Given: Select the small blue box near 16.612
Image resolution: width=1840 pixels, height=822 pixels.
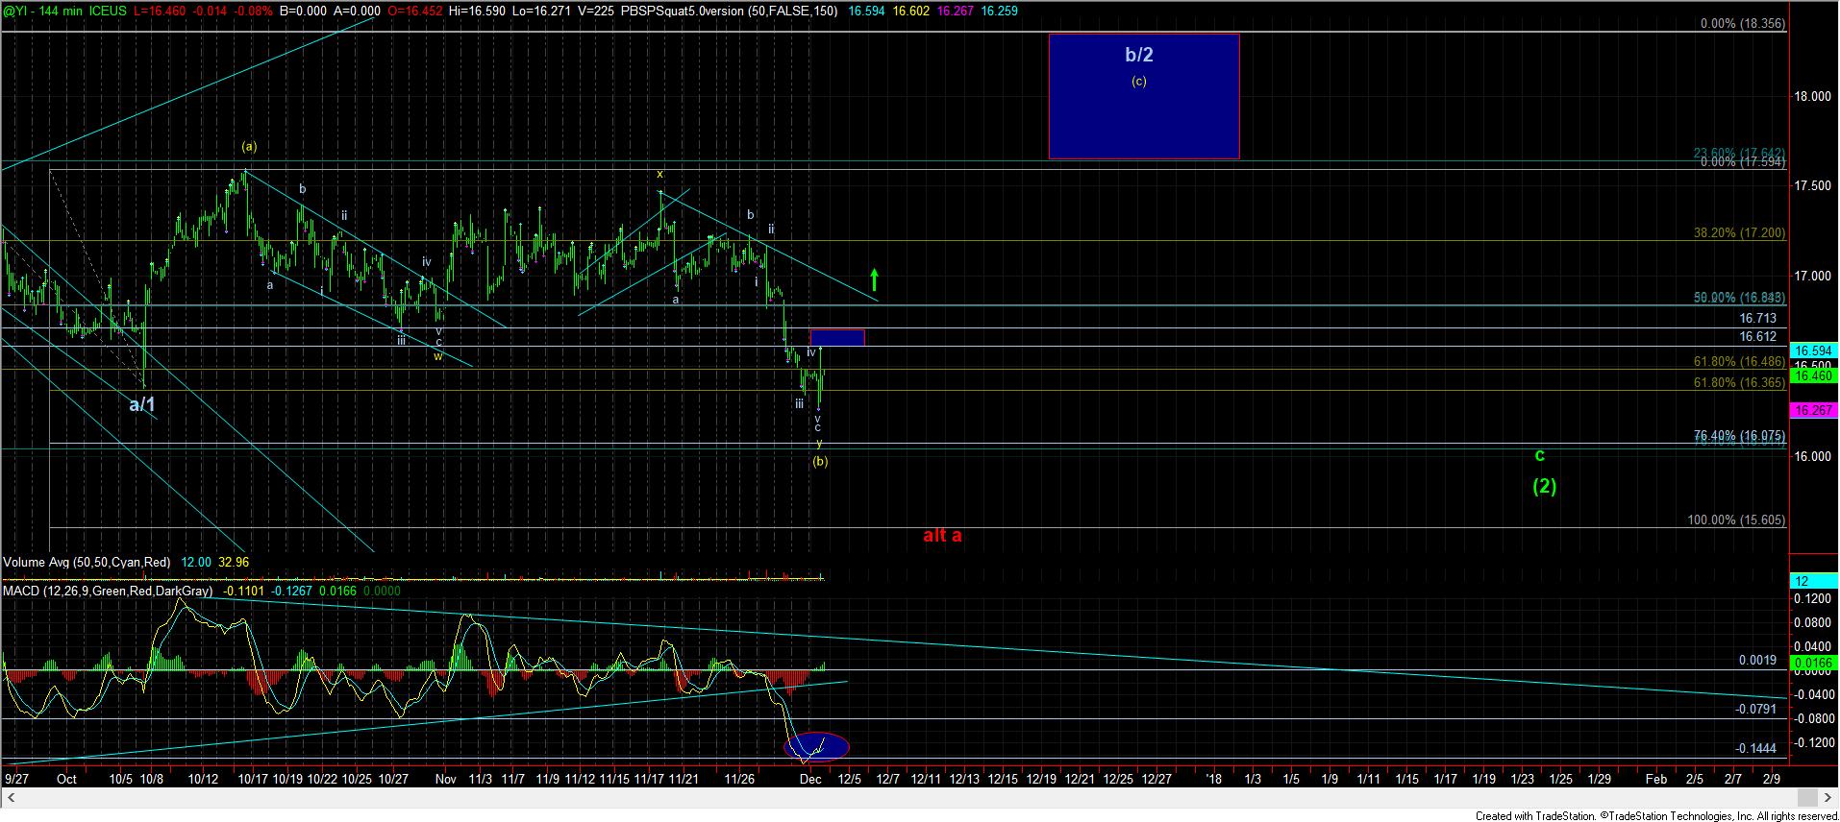Looking at the screenshot, I should point(836,337).
